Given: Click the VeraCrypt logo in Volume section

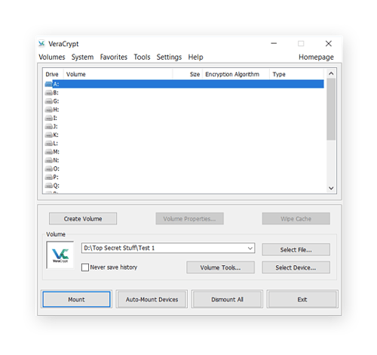Looking at the screenshot, I should coord(60,255).
